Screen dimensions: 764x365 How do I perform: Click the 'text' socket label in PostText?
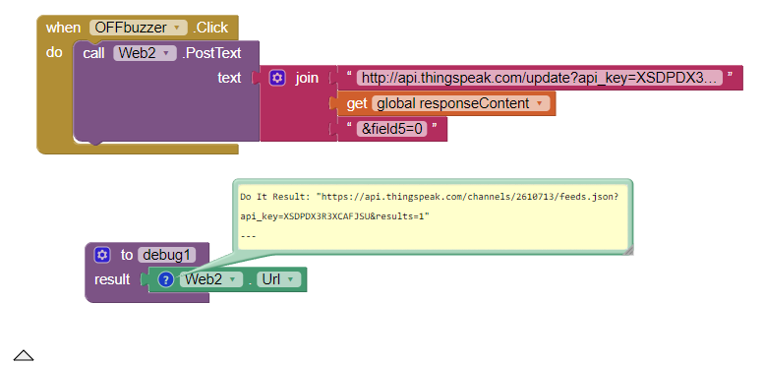coord(229,78)
